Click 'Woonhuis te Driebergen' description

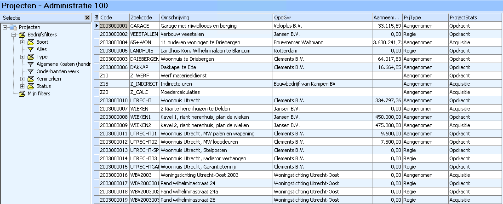[216, 59]
